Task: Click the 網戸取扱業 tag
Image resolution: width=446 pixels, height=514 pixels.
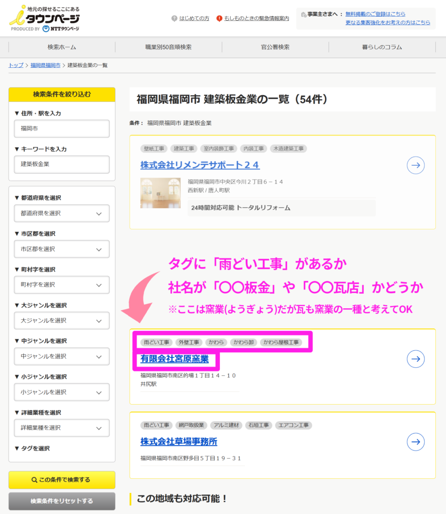Action: [191, 425]
